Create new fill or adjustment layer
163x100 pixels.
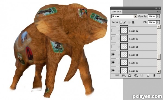[x=136, y=75]
